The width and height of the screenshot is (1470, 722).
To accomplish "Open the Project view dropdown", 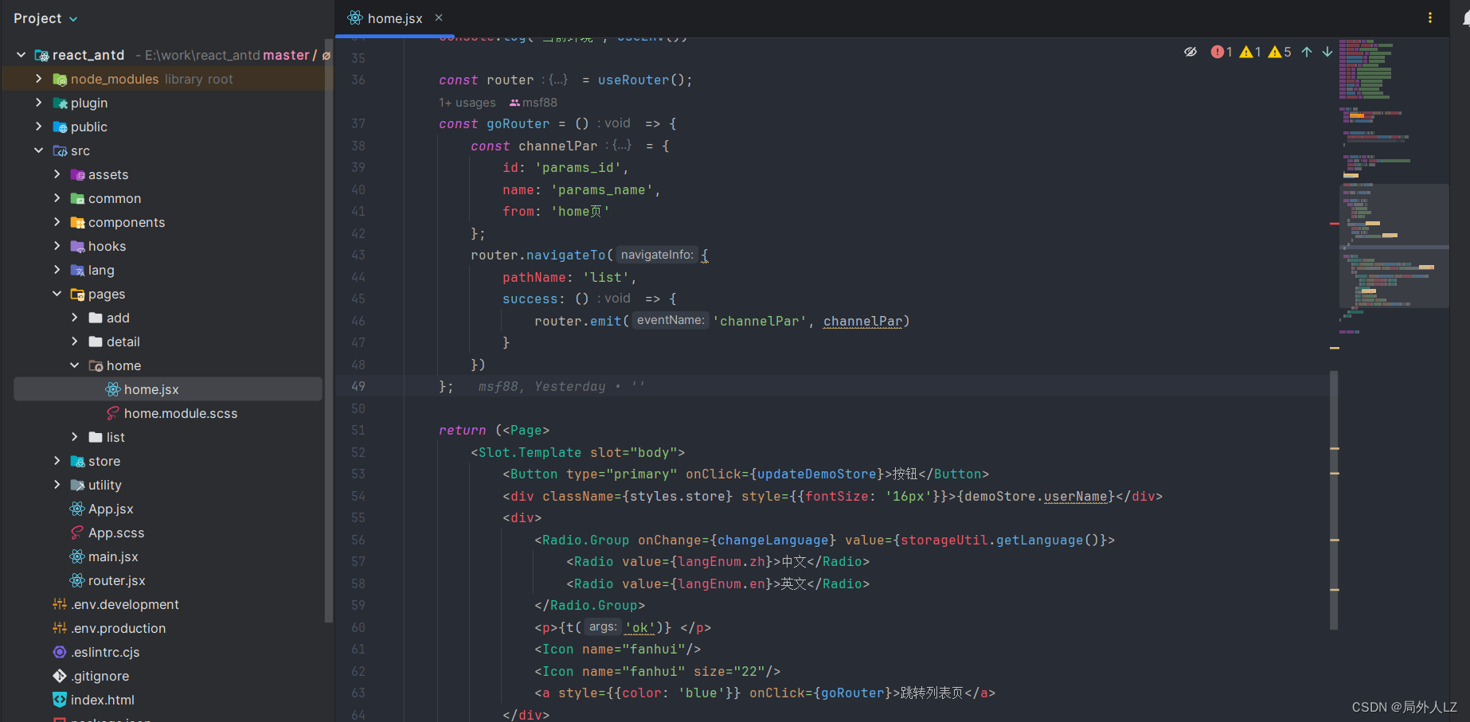I will [45, 18].
